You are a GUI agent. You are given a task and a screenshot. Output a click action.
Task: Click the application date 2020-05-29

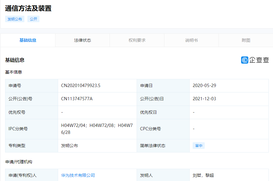coord(204,86)
